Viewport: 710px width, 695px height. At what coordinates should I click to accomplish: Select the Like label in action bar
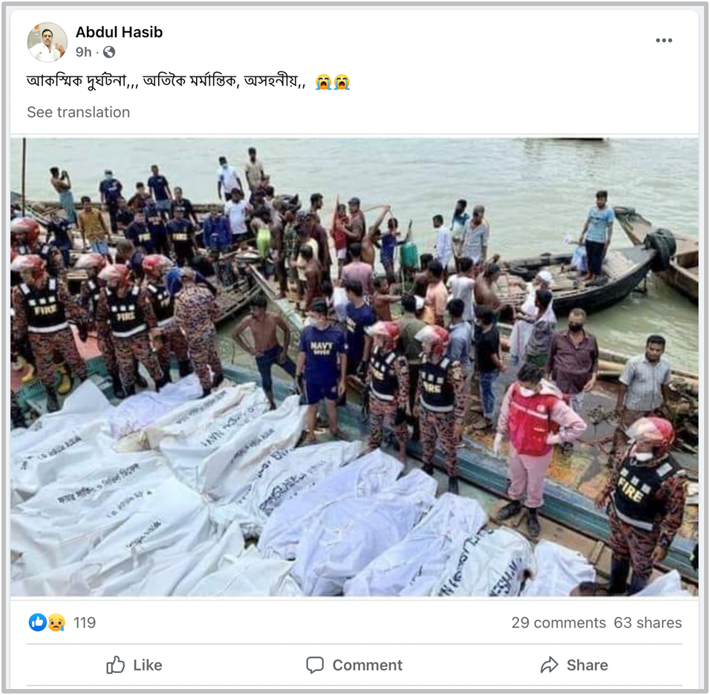148,665
